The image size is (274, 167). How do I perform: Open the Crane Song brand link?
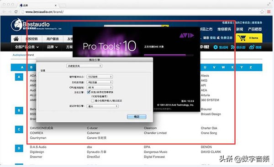209,133
